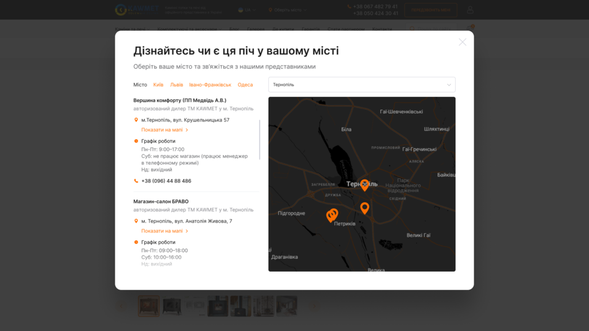Click gallery previous arrow
589x331 pixels.
point(121,306)
